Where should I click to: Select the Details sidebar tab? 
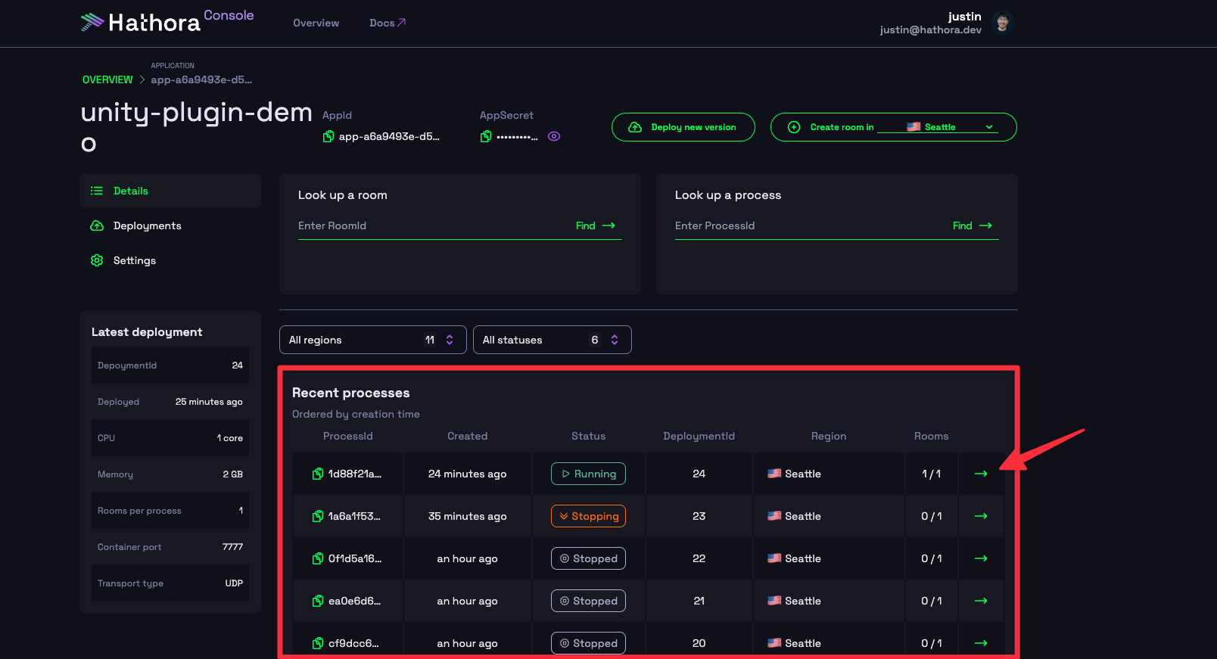[x=170, y=191]
